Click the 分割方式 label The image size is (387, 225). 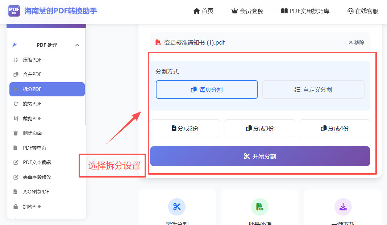tap(167, 71)
